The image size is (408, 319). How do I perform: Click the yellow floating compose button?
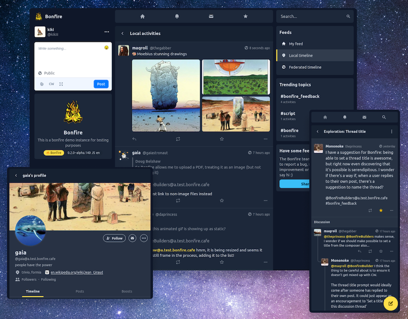click(391, 304)
